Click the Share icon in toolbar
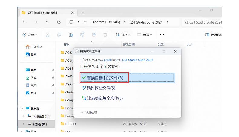 [94, 35]
